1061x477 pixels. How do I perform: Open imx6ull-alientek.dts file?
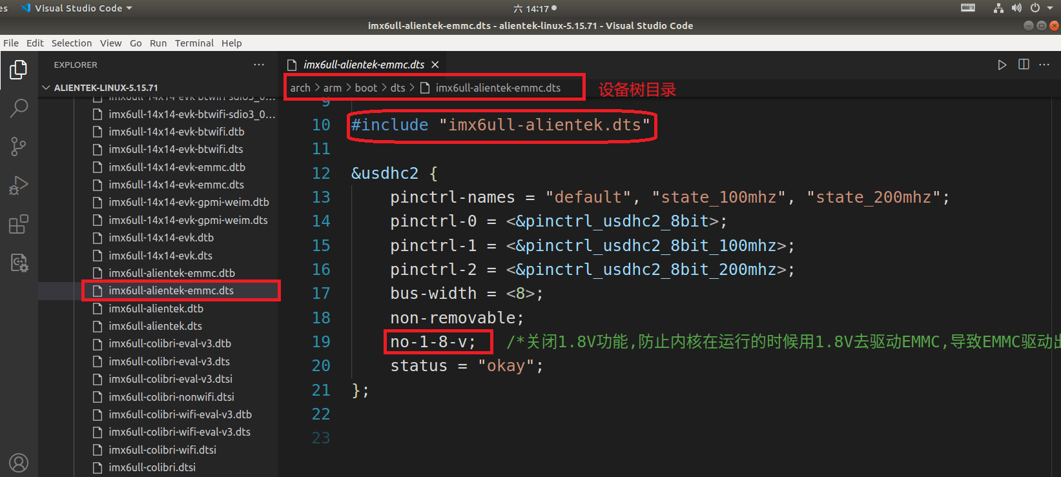click(155, 326)
